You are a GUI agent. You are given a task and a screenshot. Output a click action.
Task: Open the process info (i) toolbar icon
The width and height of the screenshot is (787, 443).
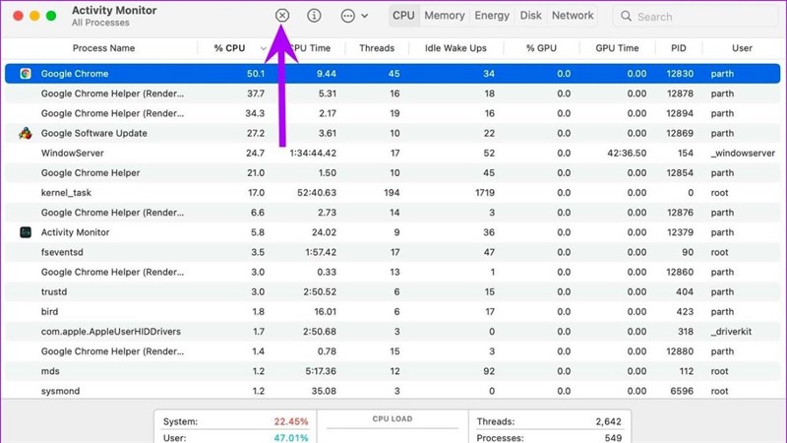pos(314,16)
